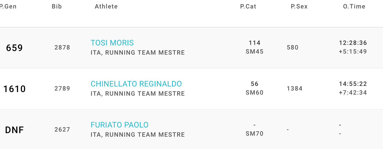Image resolution: width=383 pixels, height=149 pixels.
Task: Click overall time 12:28:36
Action: coord(353,43)
